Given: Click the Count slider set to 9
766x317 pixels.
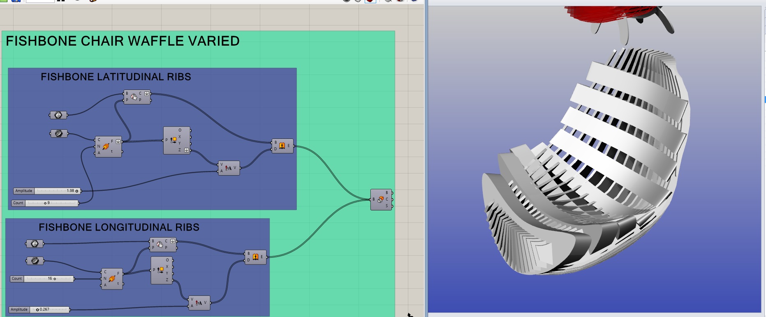Looking at the screenshot, I should click(x=51, y=203).
